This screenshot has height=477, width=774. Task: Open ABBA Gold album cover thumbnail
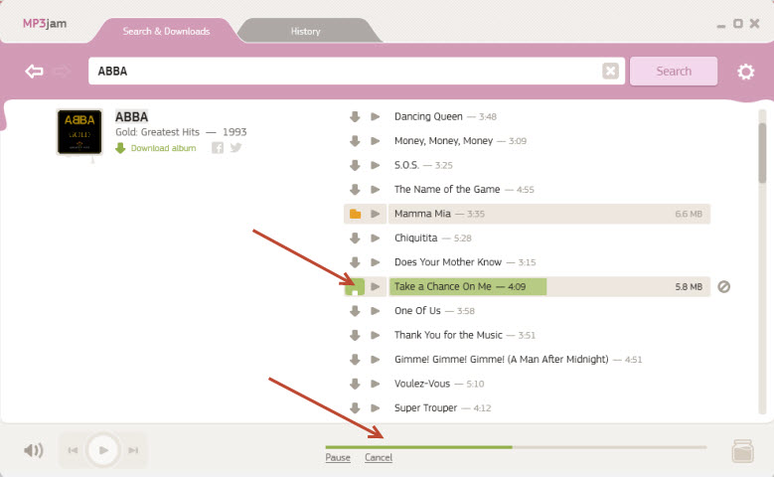(79, 132)
